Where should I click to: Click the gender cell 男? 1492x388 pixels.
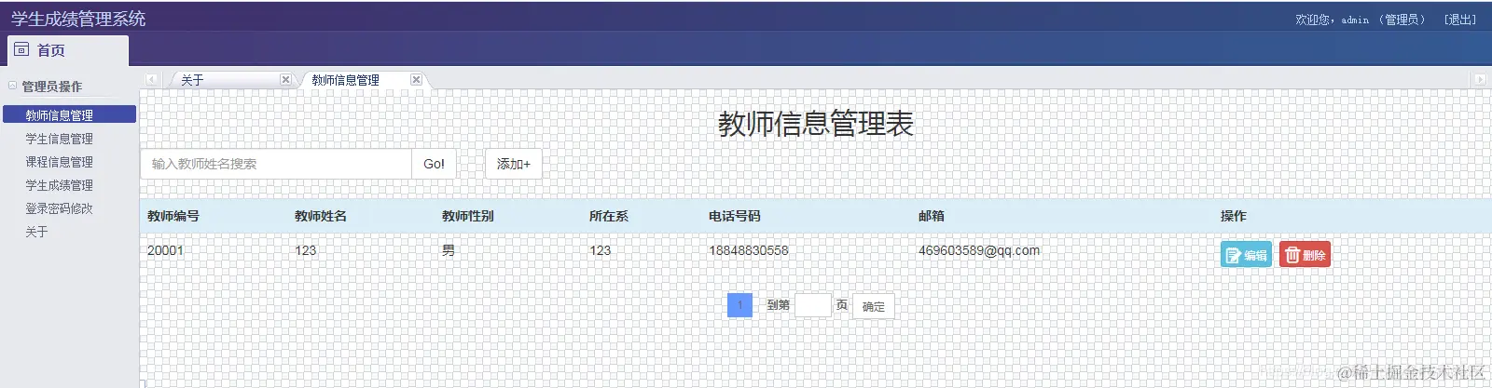(449, 250)
